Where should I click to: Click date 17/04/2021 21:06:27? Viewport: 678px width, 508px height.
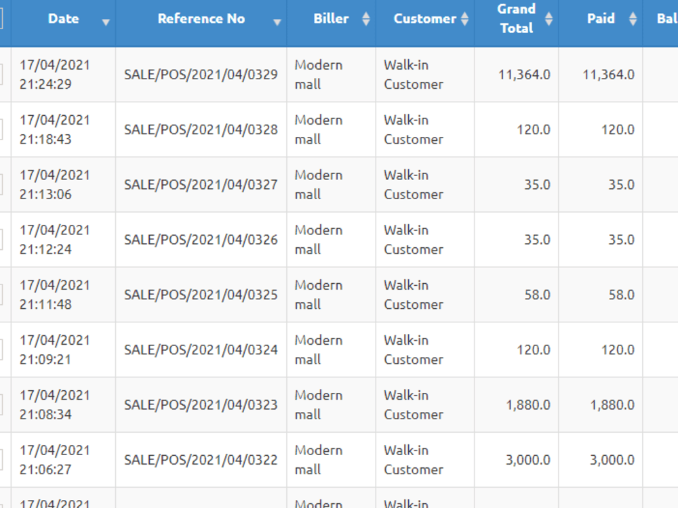click(55, 460)
